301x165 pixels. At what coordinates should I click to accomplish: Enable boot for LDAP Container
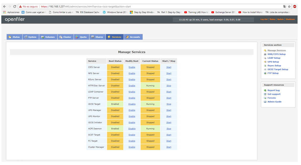[132, 92]
